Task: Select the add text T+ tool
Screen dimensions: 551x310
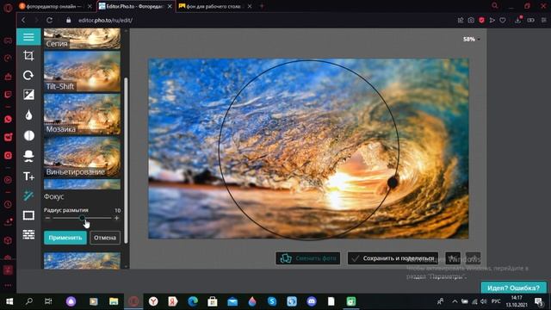Action: pyautogui.click(x=28, y=176)
